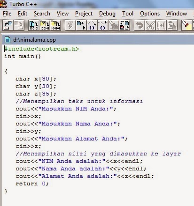Open the Search menu
The image size is (194, 206).
[x=42, y=14]
